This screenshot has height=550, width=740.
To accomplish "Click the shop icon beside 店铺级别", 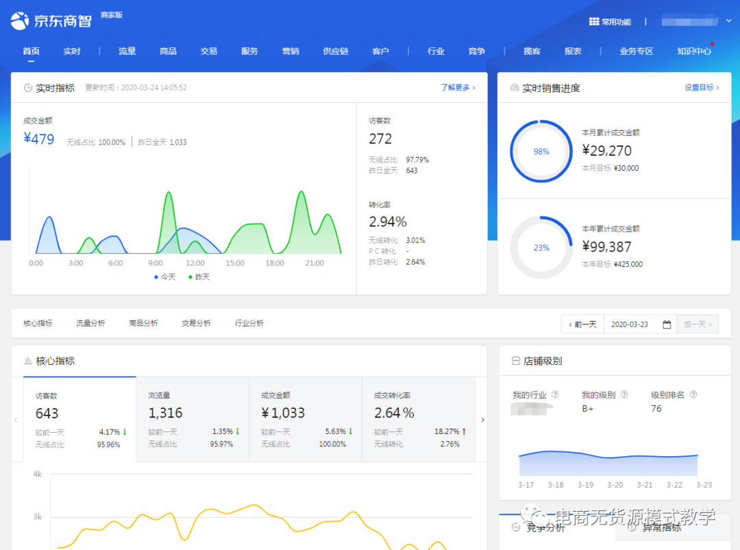I will [x=516, y=361].
